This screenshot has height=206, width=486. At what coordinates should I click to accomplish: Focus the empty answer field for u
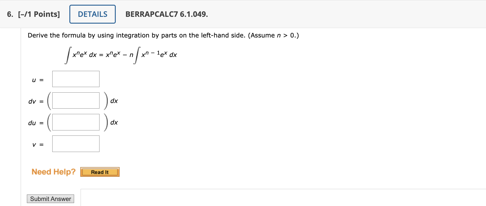coord(76,79)
